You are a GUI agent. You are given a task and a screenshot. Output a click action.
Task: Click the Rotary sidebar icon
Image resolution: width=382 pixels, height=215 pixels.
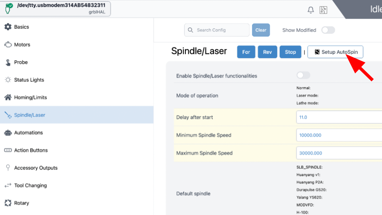(8, 203)
